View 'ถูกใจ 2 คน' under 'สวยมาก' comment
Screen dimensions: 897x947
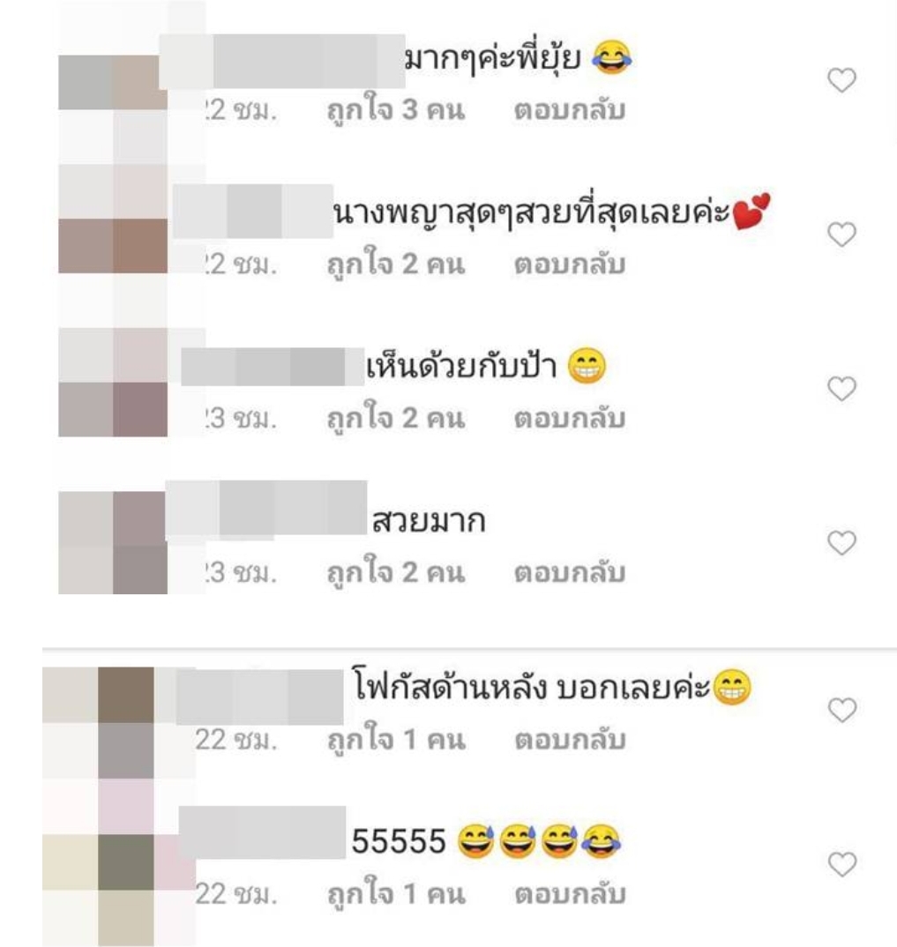(x=396, y=572)
